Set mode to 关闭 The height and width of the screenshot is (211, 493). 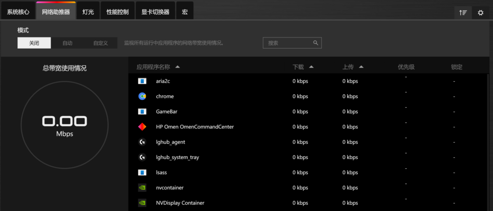click(x=34, y=43)
